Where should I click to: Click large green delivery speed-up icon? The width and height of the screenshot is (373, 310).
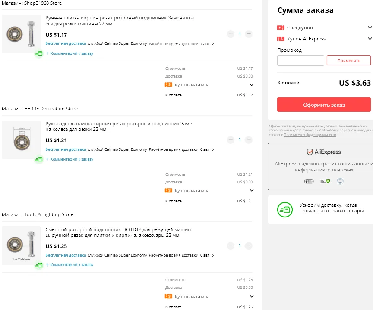pyautogui.click(x=285, y=210)
